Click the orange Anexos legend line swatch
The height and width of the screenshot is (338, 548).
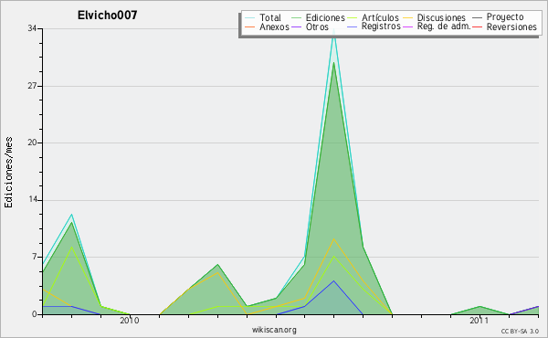250,26
